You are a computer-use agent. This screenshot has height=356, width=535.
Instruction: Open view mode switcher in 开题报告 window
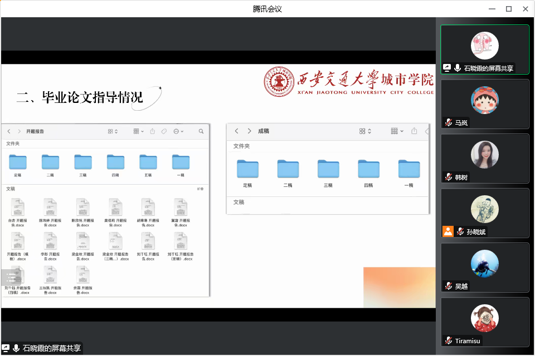tap(113, 131)
